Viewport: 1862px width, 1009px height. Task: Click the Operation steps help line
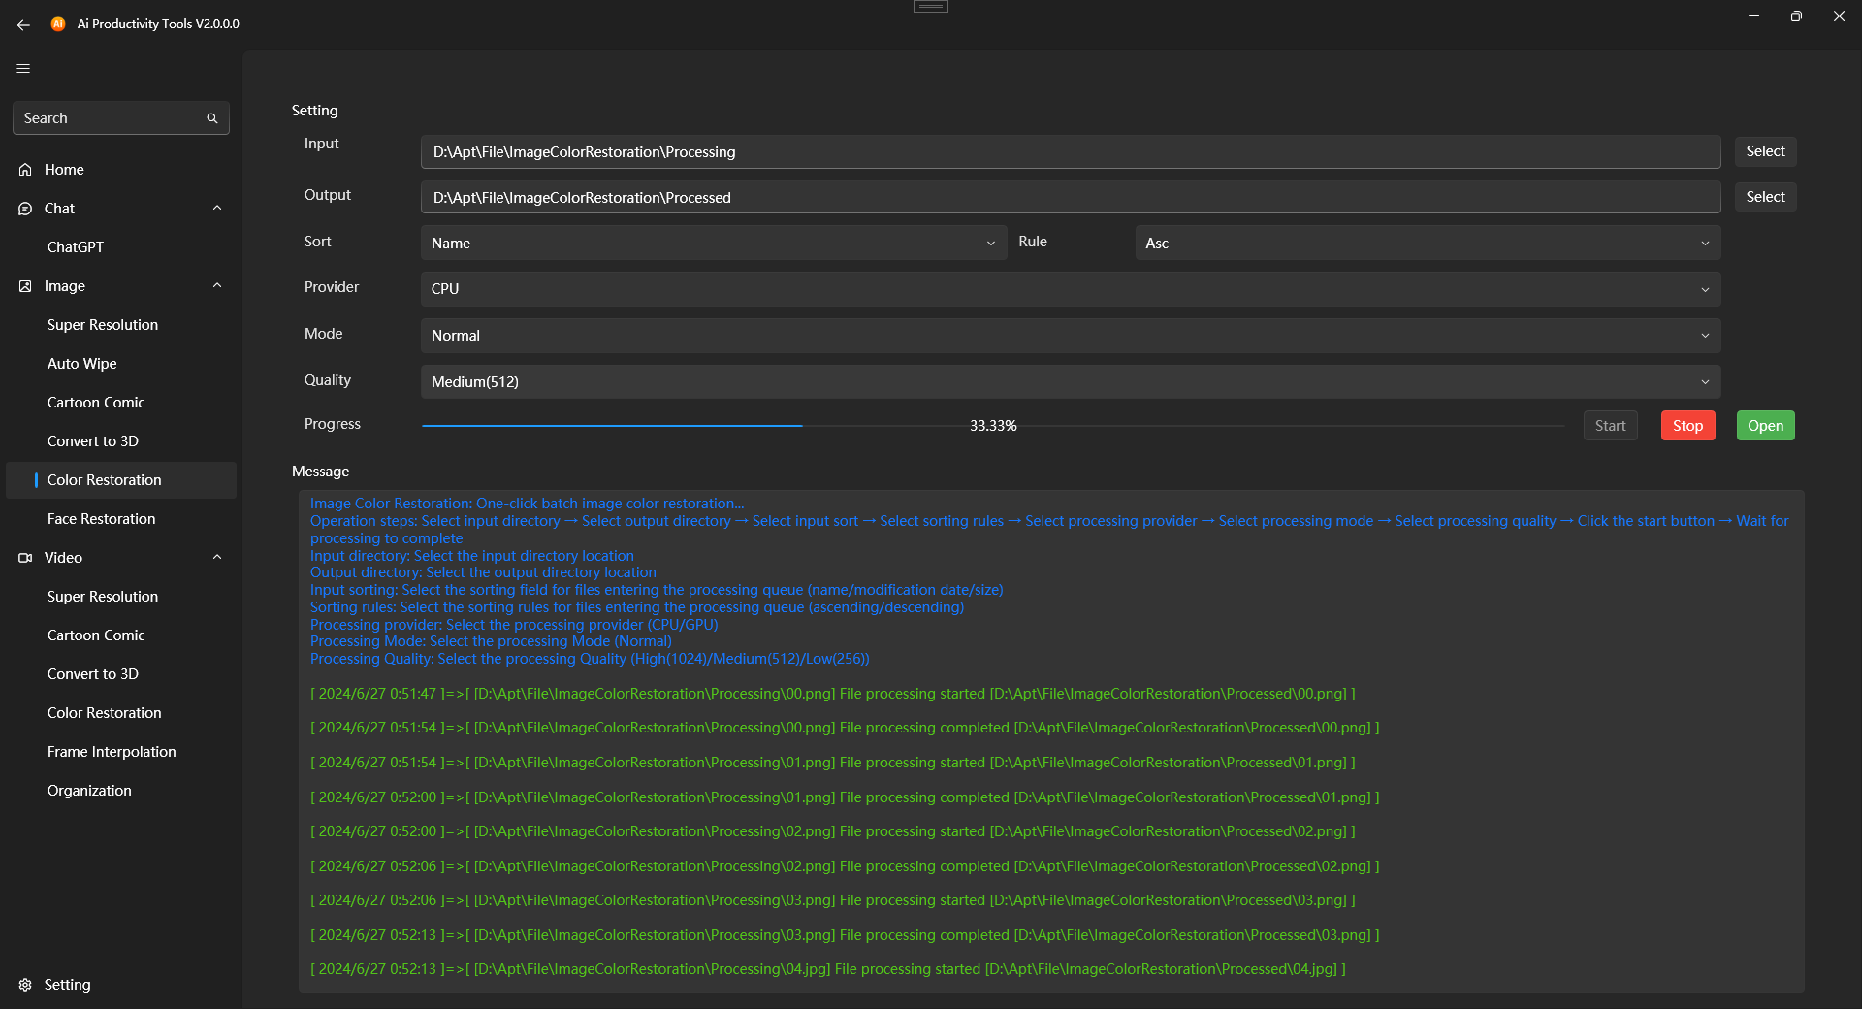[1049, 530]
